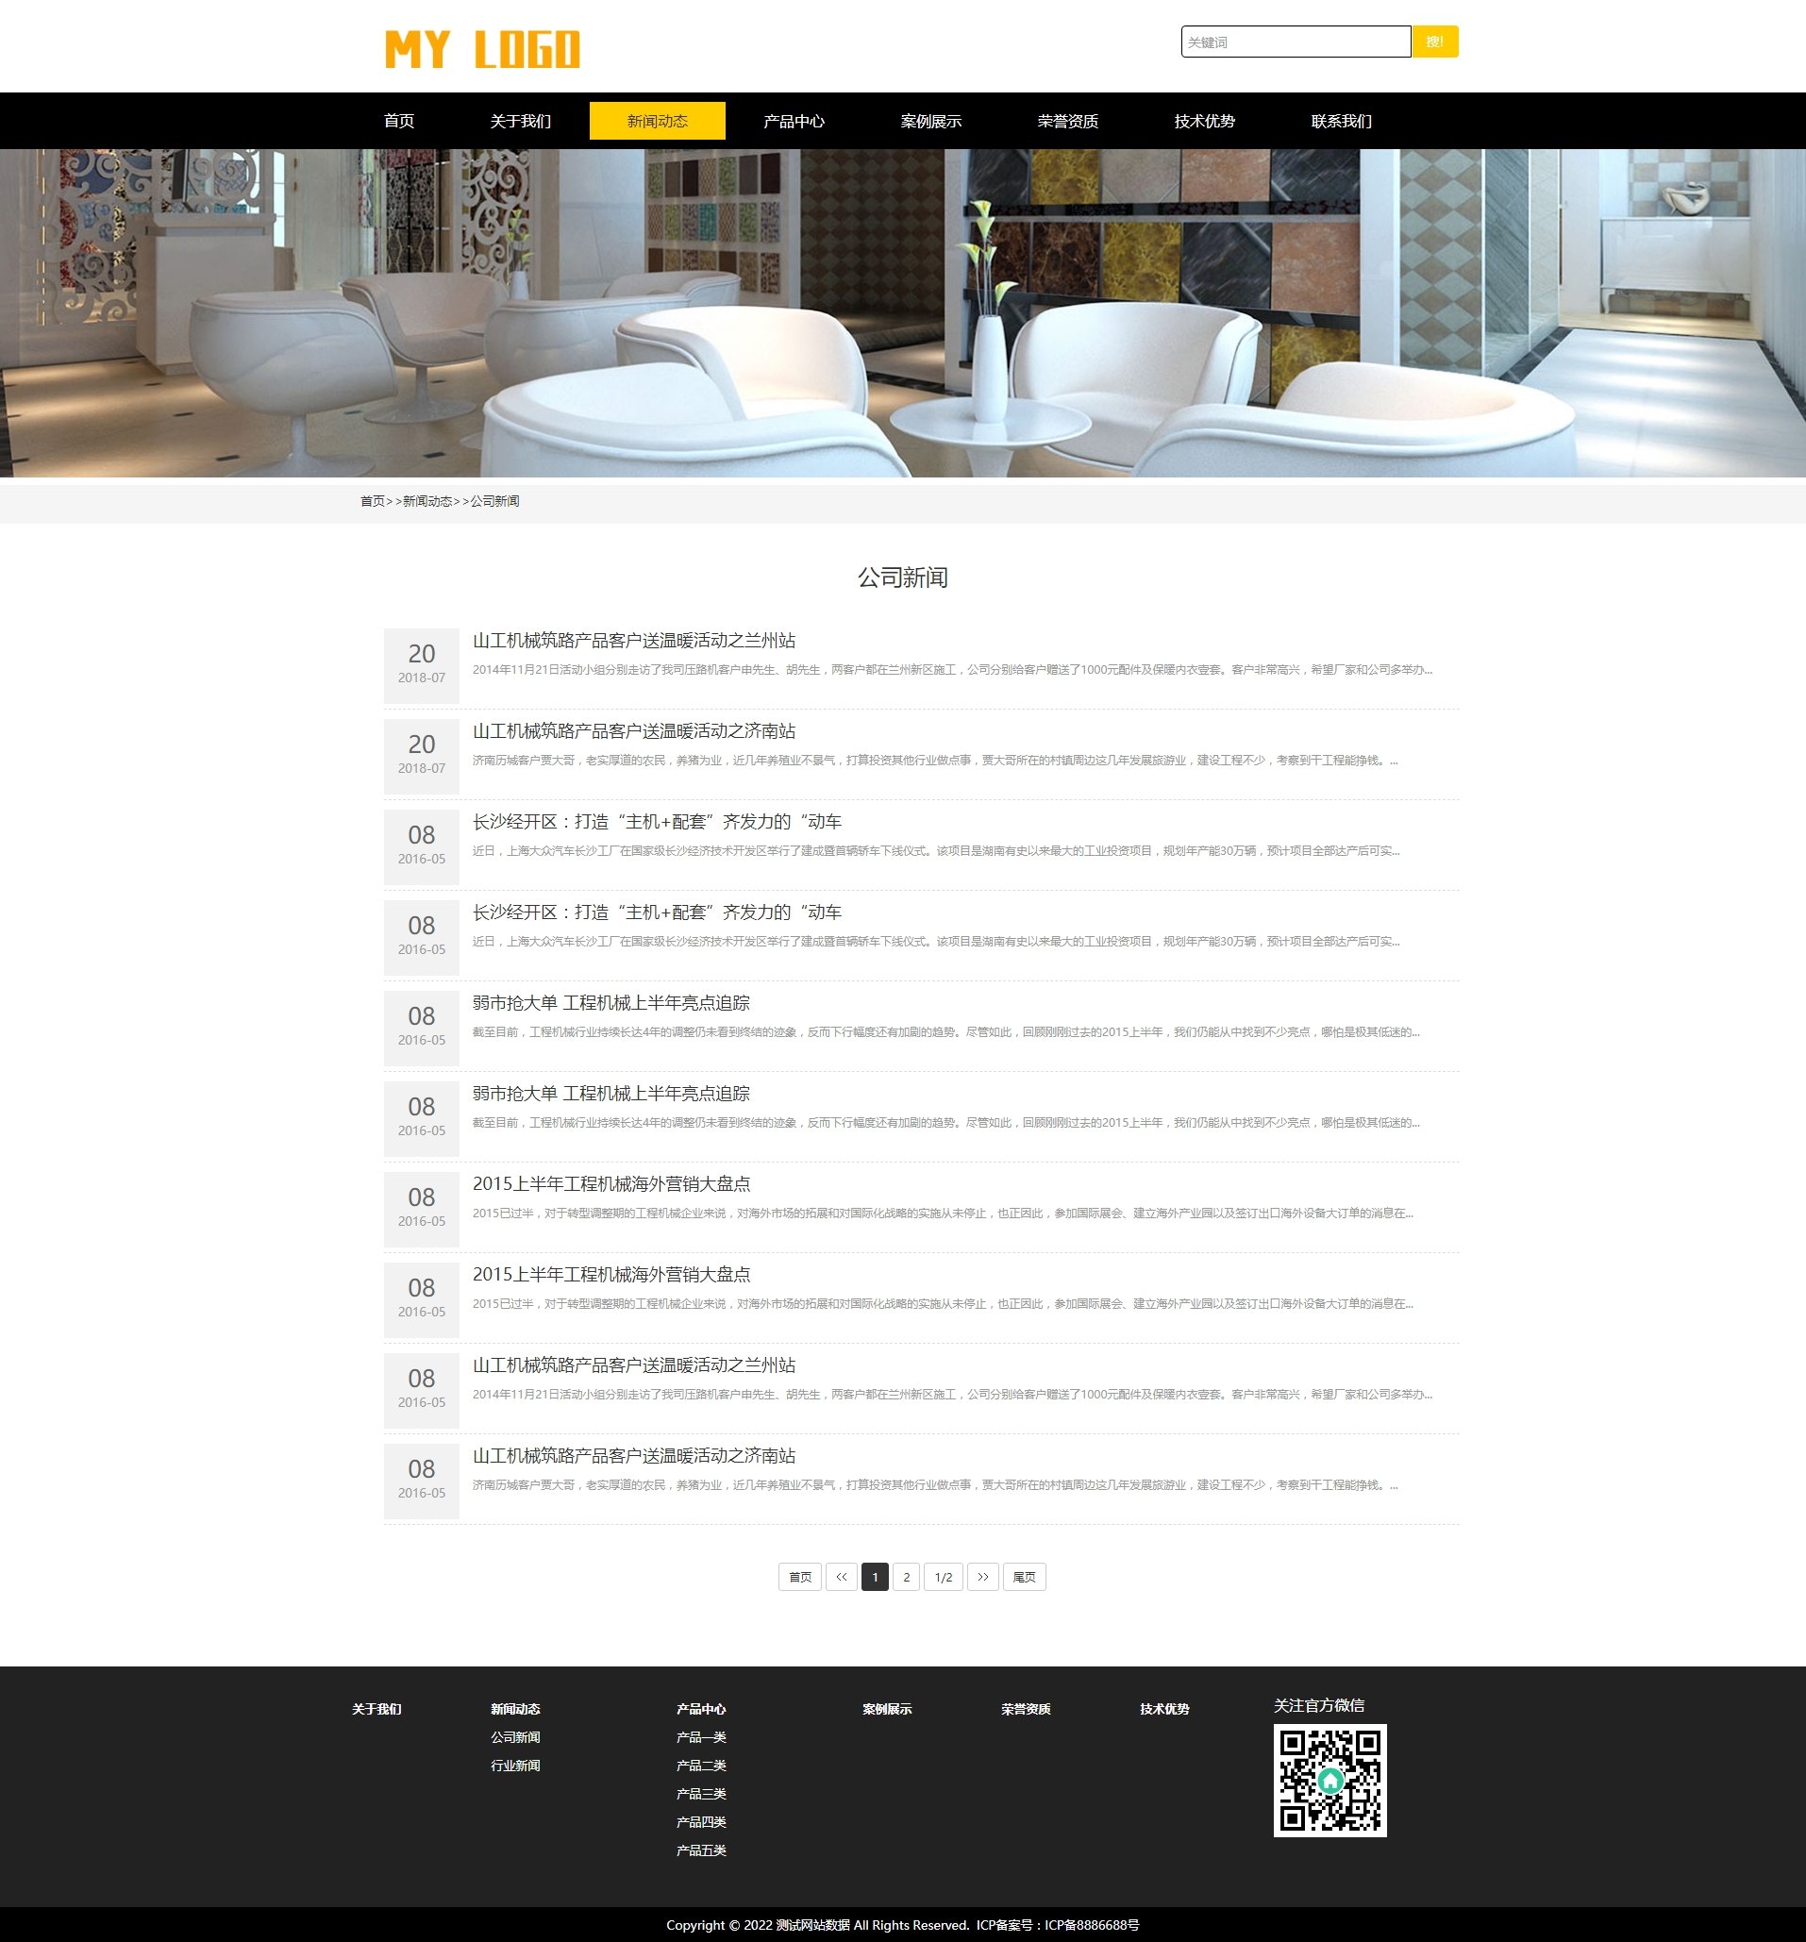Open the 关于我们 navigation menu item
1806x1942 pixels.
click(x=520, y=121)
